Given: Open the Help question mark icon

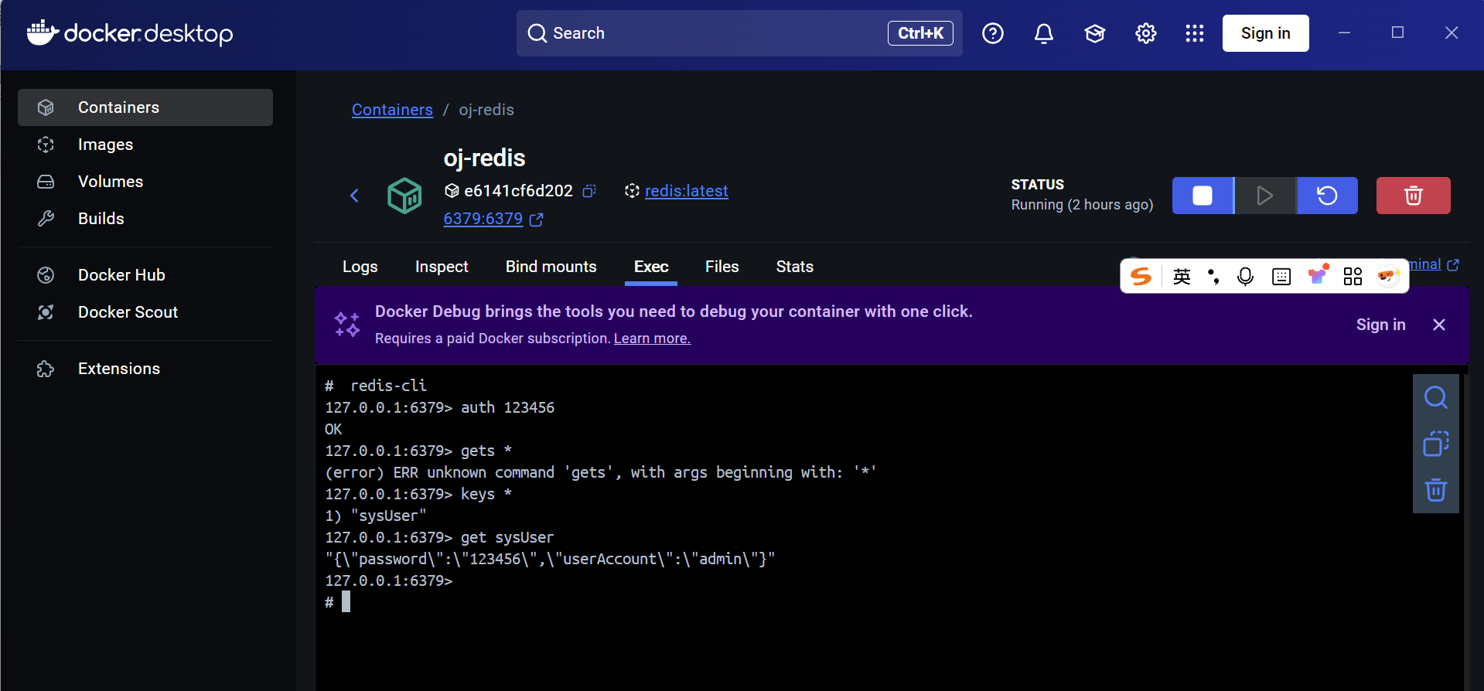Looking at the screenshot, I should [x=993, y=33].
